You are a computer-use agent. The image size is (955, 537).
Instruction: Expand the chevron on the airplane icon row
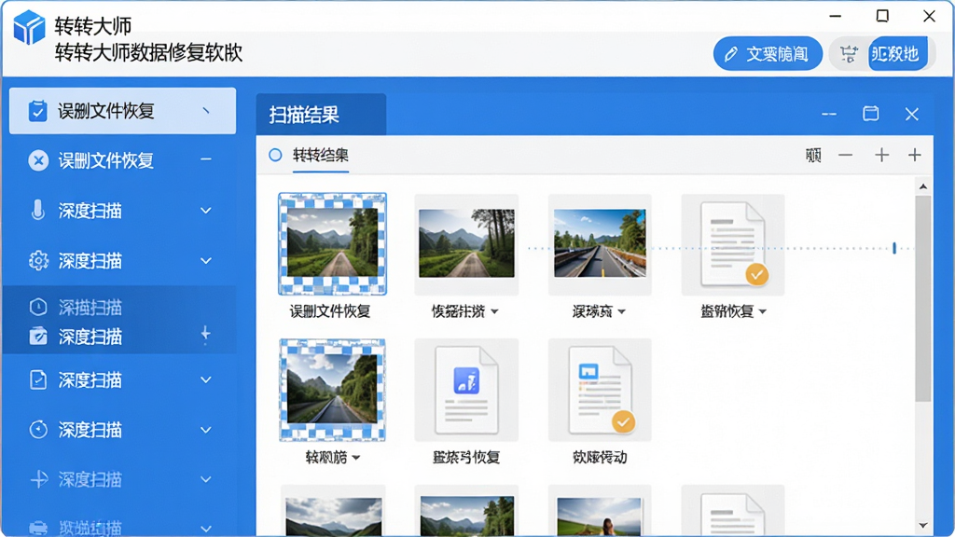click(206, 479)
